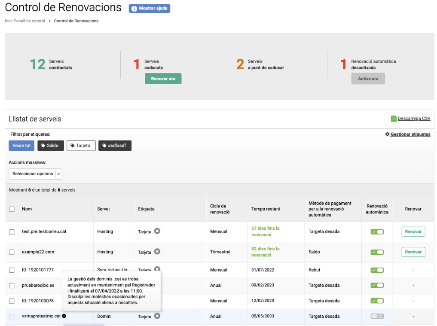Image resolution: width=437 pixels, height=326 pixels.
Task: Click the Servei column header
Action: [x=104, y=209]
